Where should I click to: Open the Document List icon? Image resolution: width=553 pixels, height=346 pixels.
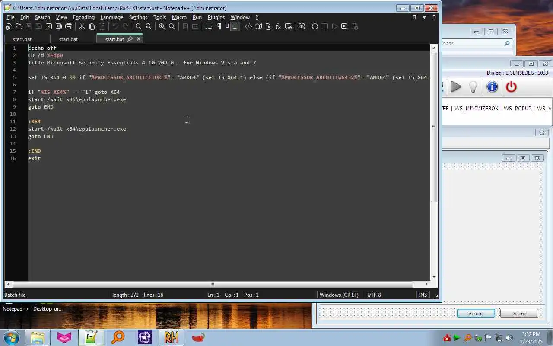coord(268,26)
